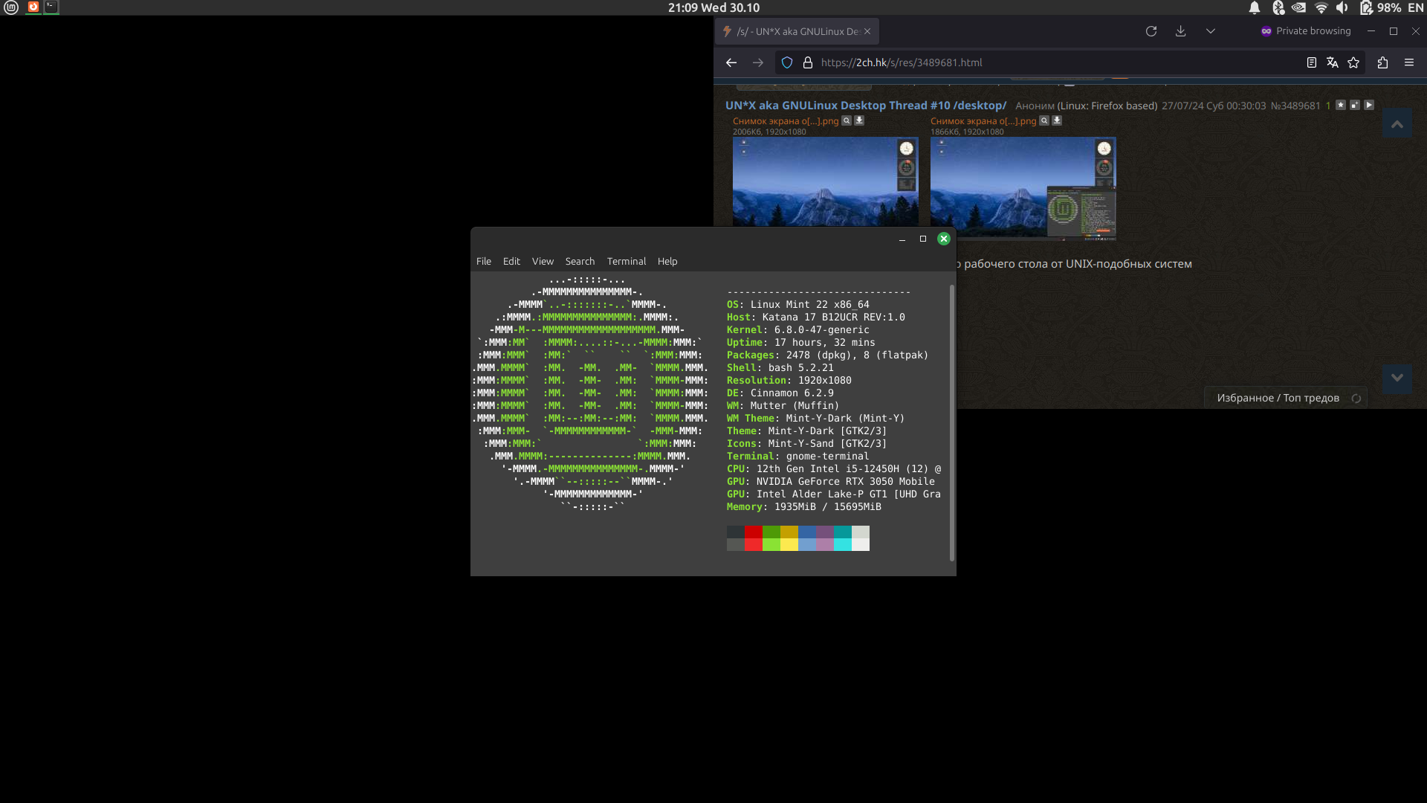Go back to previous page
The height and width of the screenshot is (803, 1427).
(x=731, y=62)
